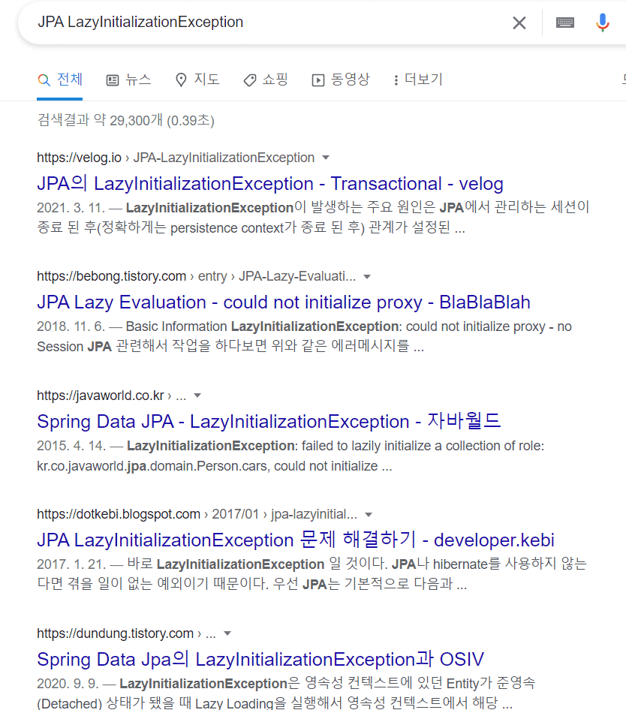Start voice search with the microphone icon
The width and height of the screenshot is (626, 710).
click(x=603, y=23)
